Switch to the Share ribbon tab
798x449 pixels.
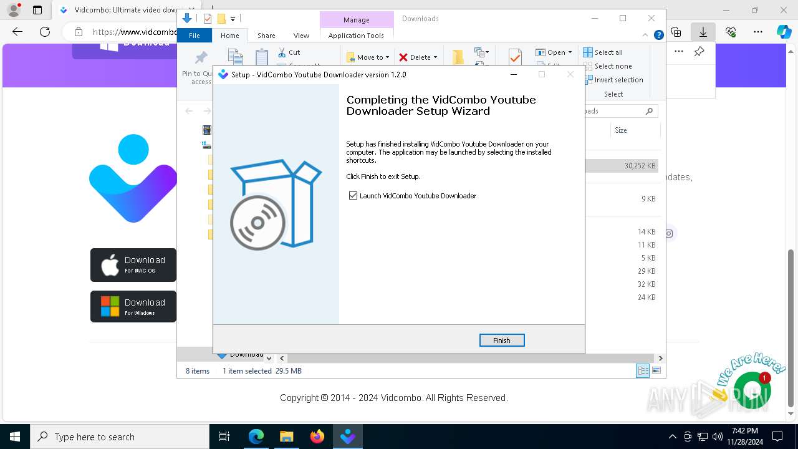point(266,36)
